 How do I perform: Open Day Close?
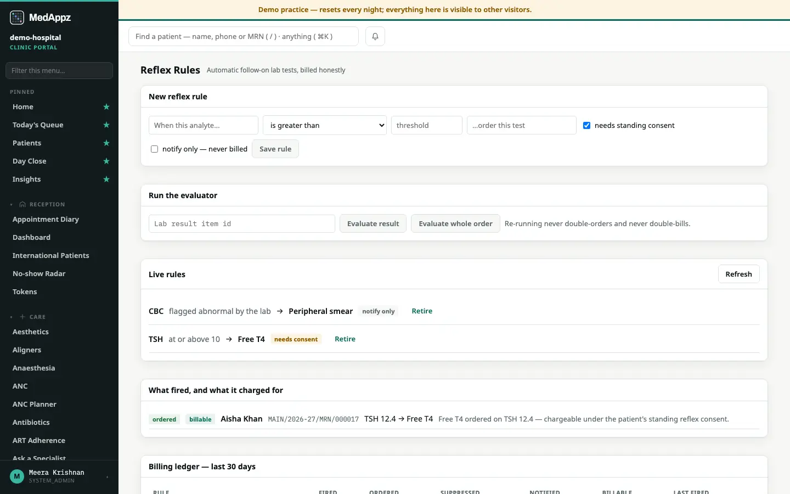coord(30,161)
